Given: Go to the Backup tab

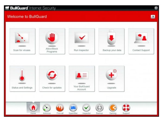Looking at the screenshot, I should (99, 109).
